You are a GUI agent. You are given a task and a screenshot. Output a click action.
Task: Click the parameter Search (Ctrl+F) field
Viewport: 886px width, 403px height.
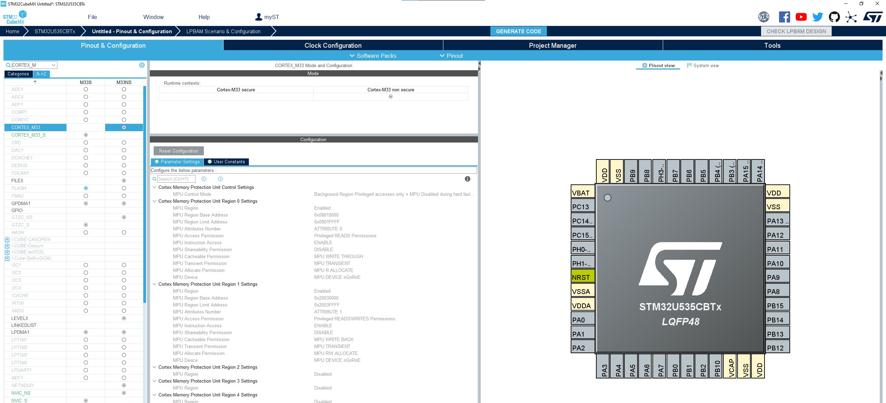[x=176, y=179]
